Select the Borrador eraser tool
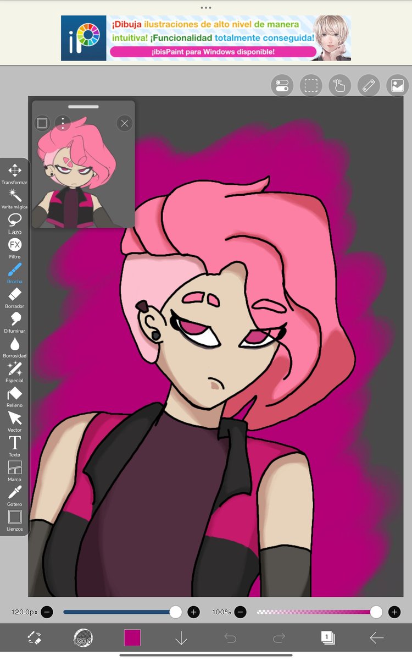This screenshot has width=412, height=660. tap(14, 298)
